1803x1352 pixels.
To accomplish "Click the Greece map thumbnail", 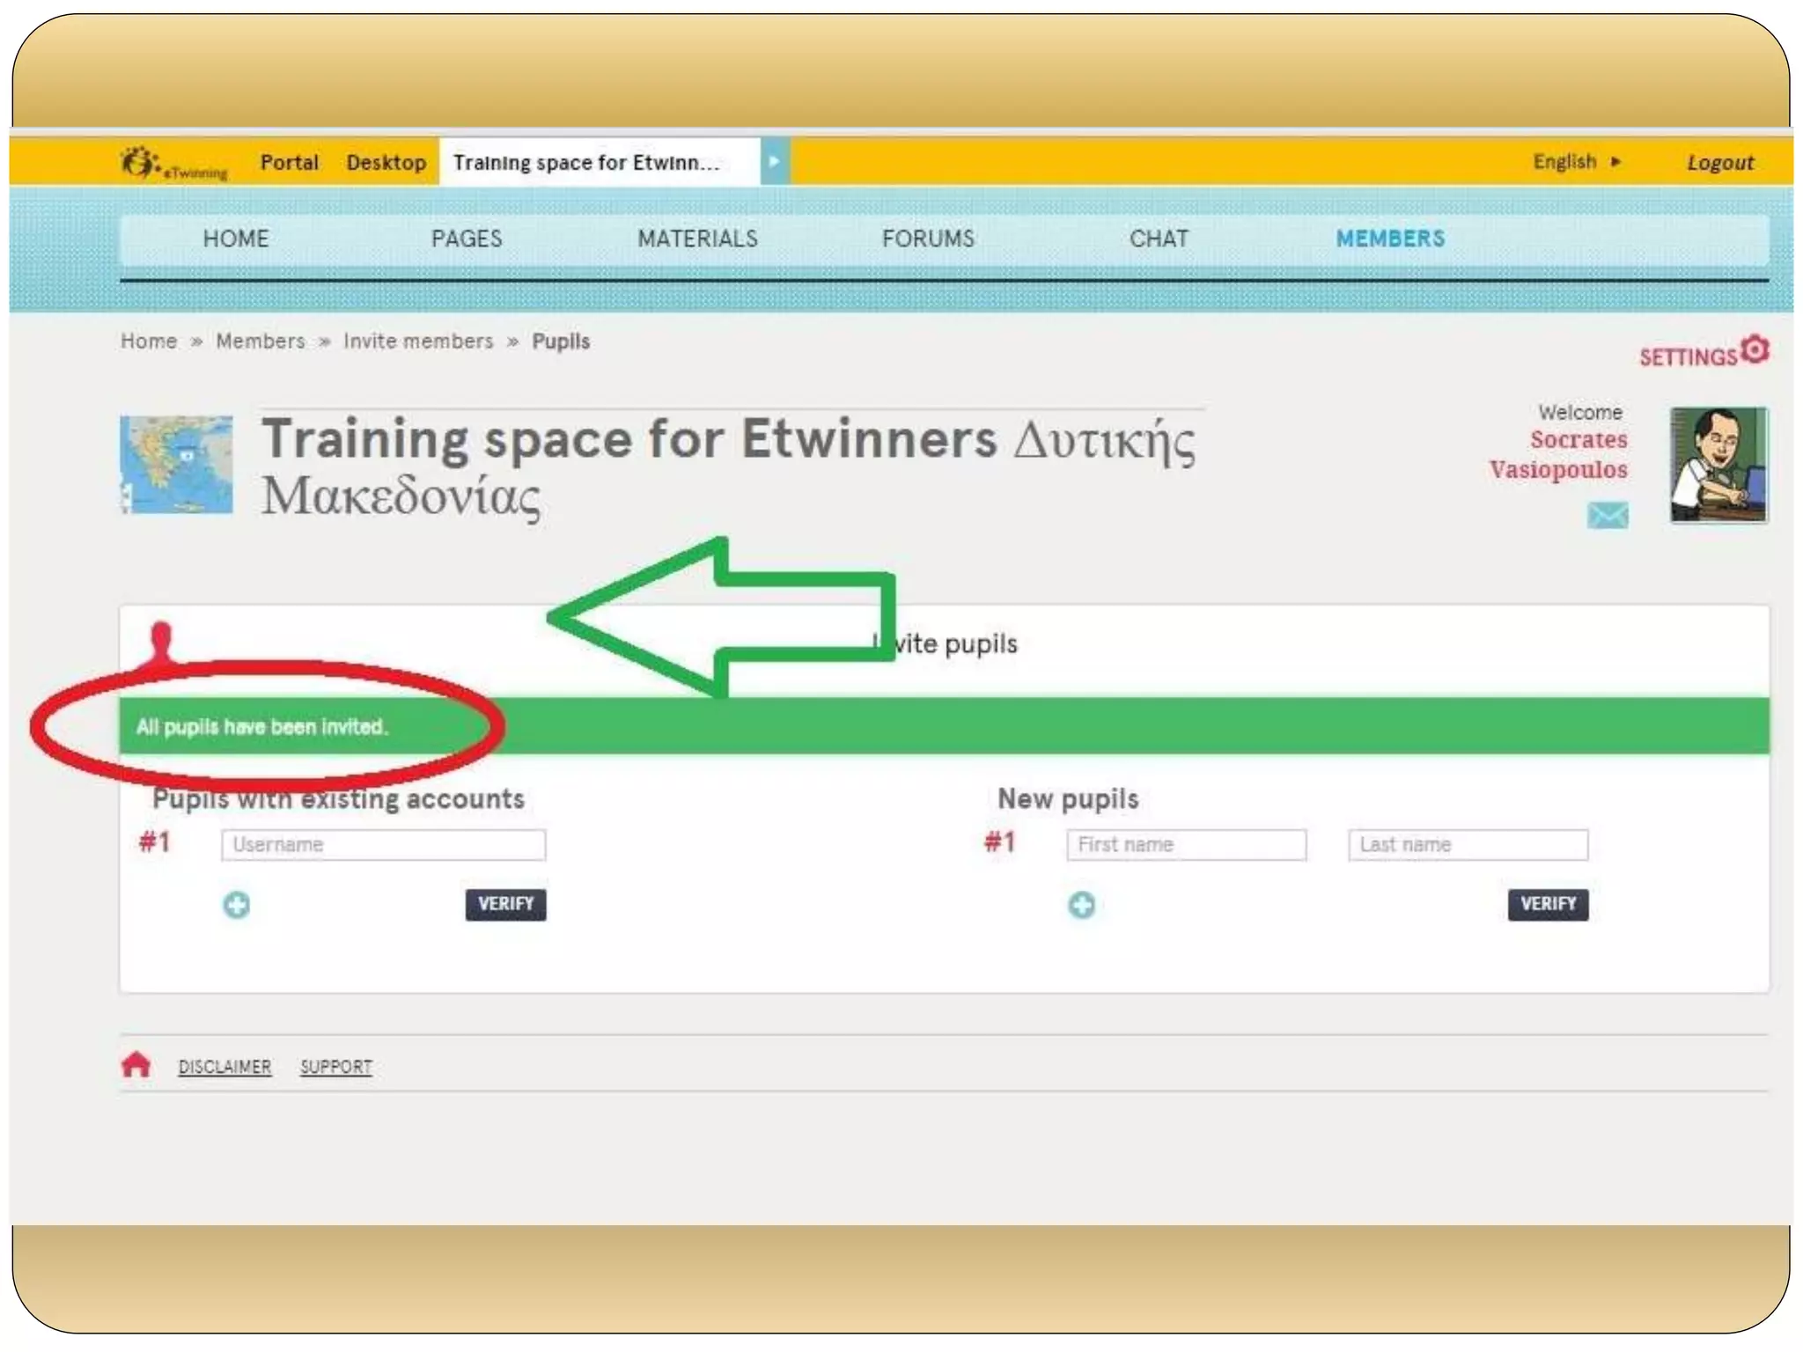I will click(176, 465).
